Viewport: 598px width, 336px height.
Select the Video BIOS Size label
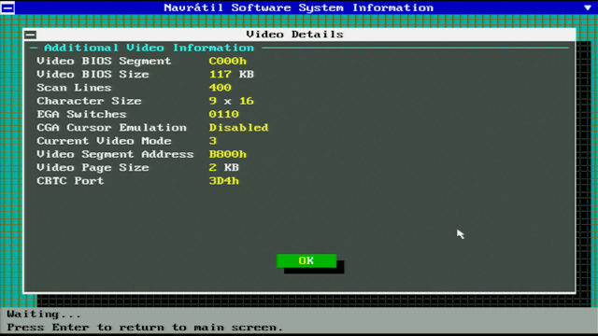coord(93,75)
